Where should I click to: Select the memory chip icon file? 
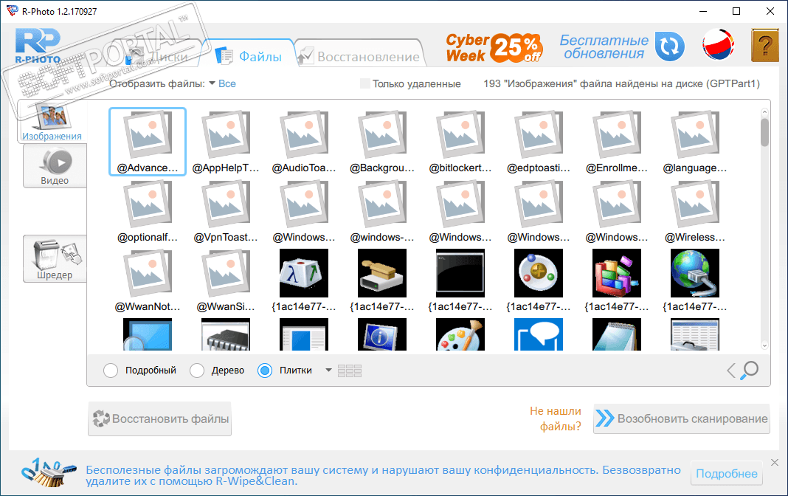pyautogui.click(x=226, y=334)
